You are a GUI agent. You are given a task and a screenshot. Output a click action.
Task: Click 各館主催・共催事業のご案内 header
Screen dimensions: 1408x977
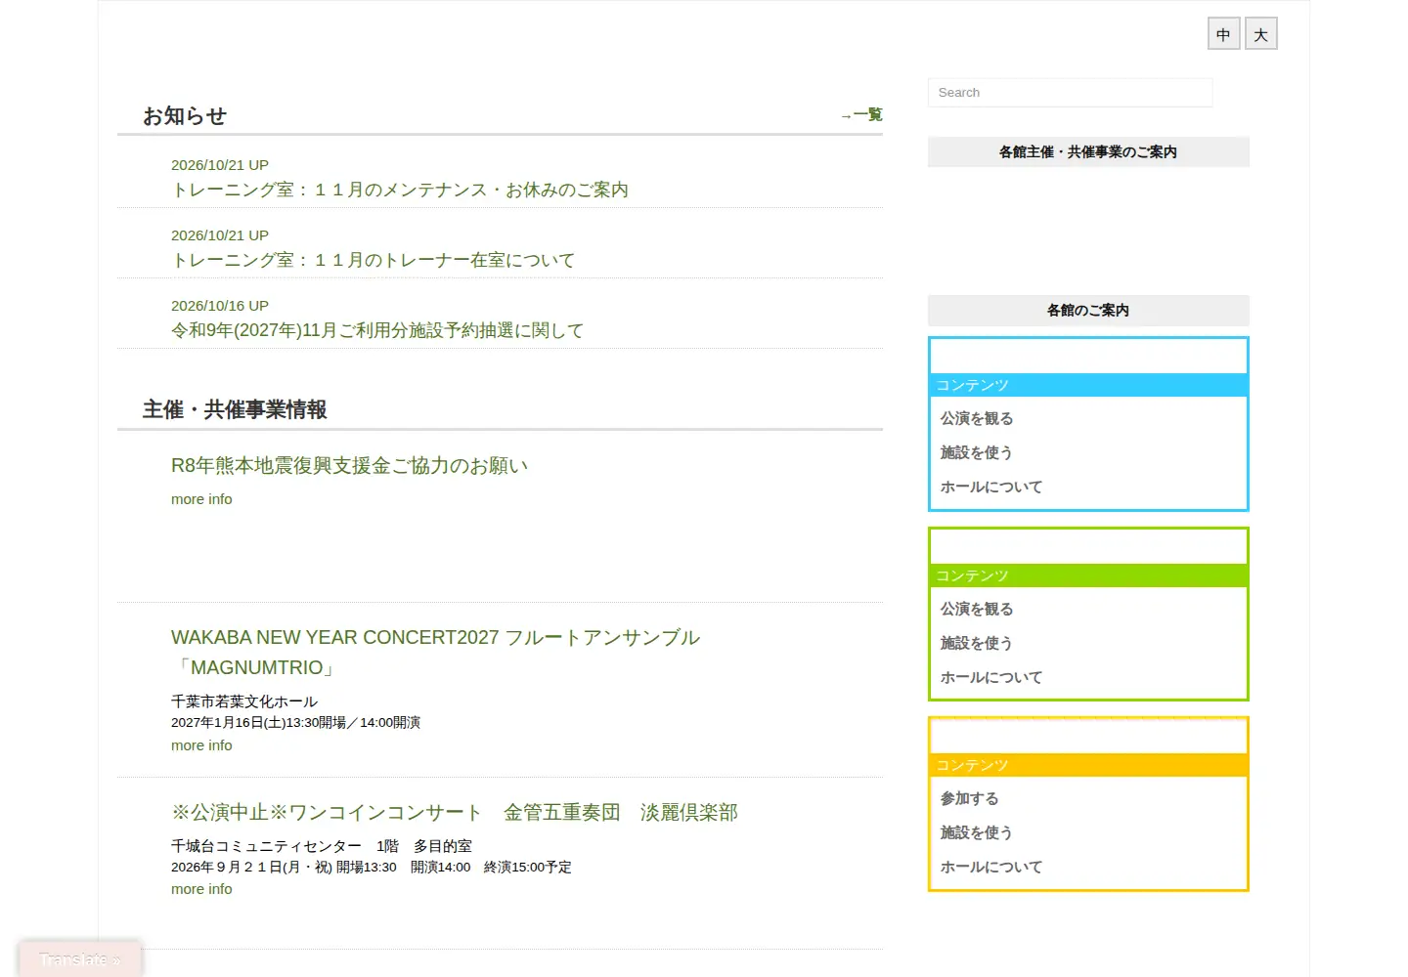[x=1088, y=152]
